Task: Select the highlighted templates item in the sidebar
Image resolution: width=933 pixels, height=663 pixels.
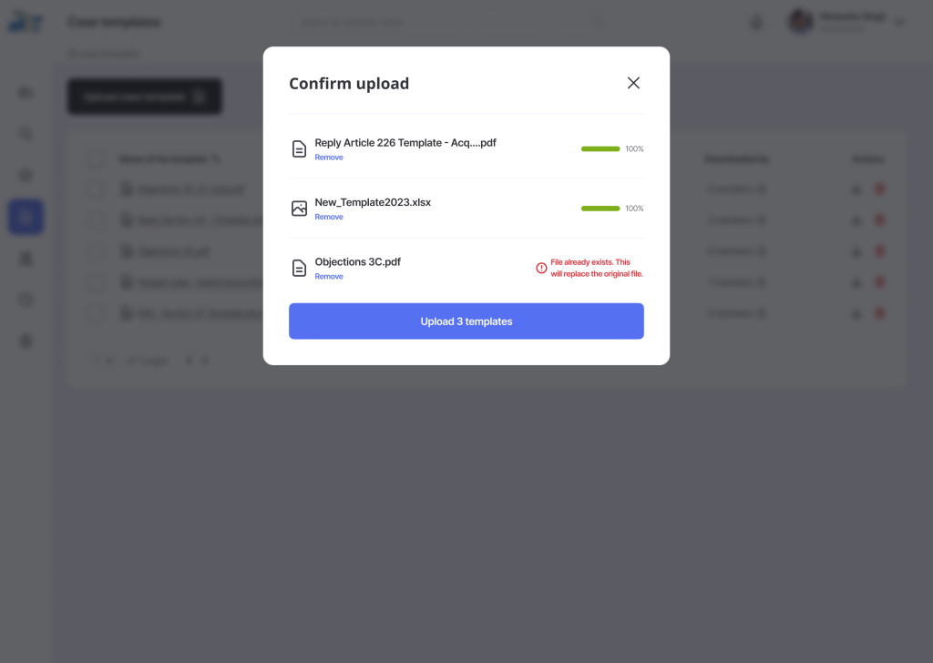Action: (x=26, y=217)
